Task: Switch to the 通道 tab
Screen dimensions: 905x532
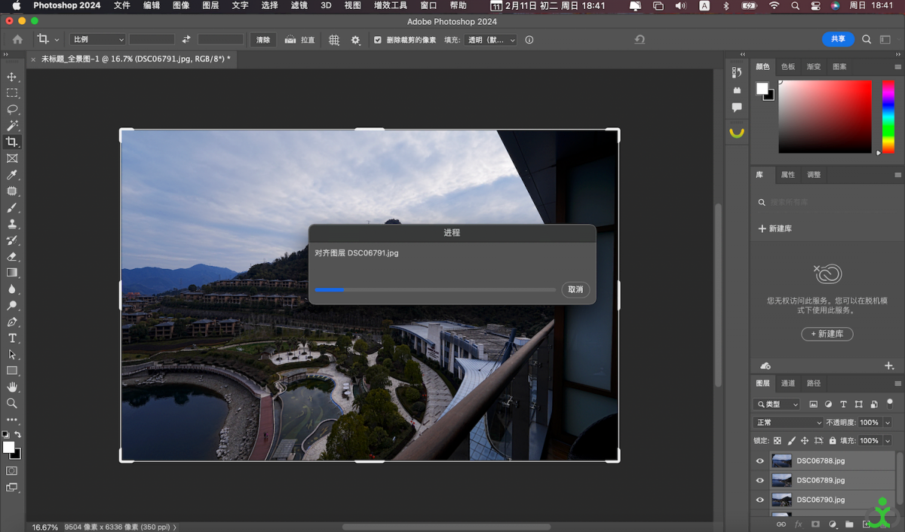Action: coord(788,384)
